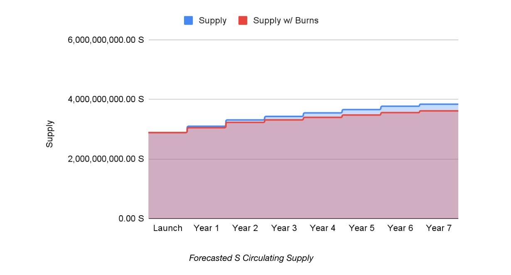Click the Year 7 axis label

[x=439, y=228]
